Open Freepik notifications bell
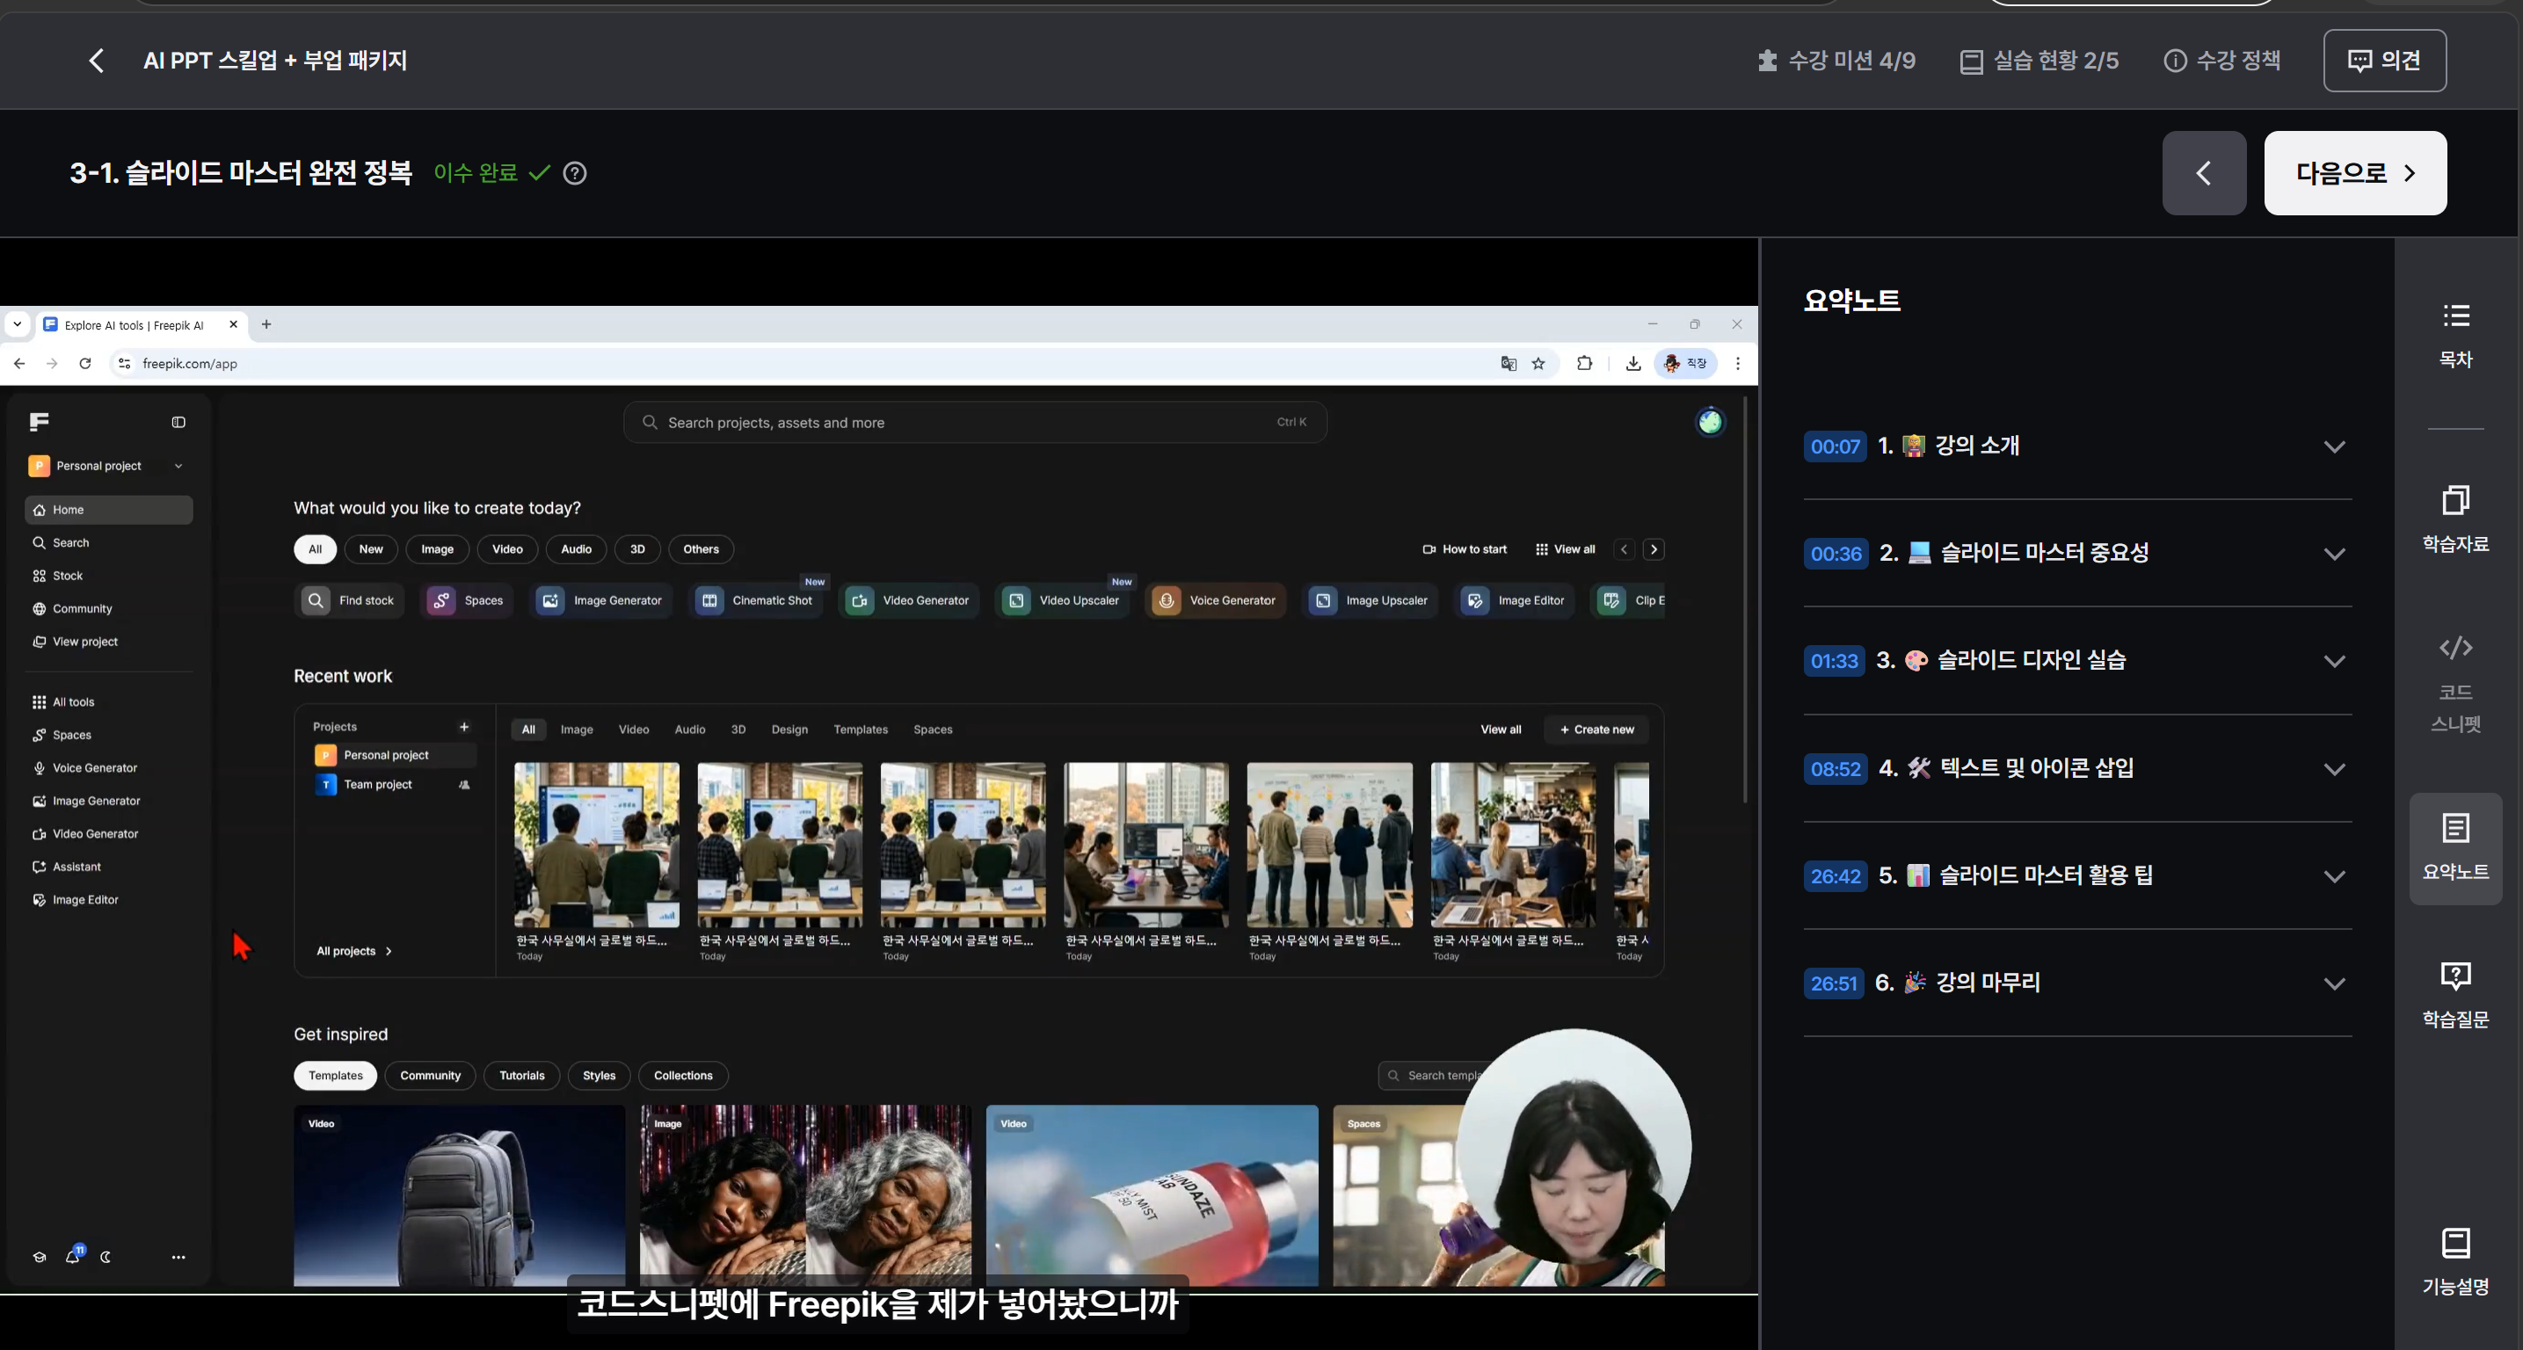The image size is (2523, 1350). click(x=72, y=1257)
